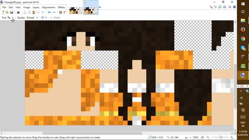
Task: Open the Help question mark icon
Action: coord(234,7)
